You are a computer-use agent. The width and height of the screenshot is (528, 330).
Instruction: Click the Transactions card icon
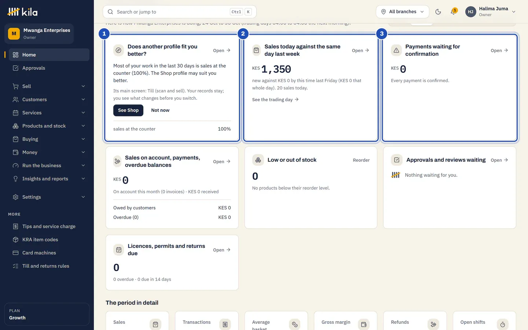coord(225,324)
